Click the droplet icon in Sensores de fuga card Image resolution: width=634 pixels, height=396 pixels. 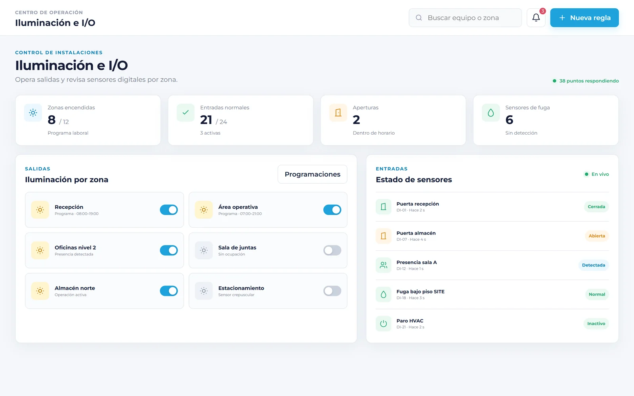point(491,112)
